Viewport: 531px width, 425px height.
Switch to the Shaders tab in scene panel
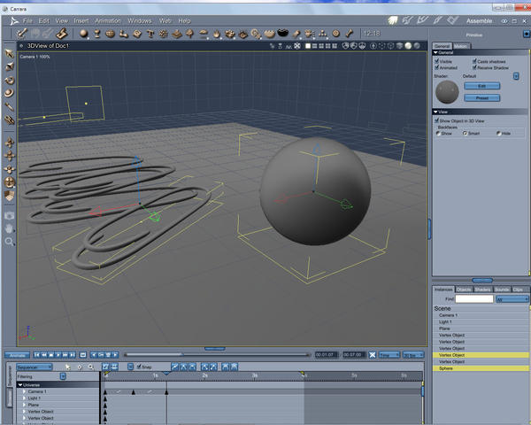click(x=482, y=290)
